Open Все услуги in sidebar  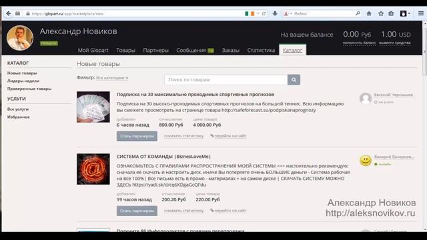point(18,109)
